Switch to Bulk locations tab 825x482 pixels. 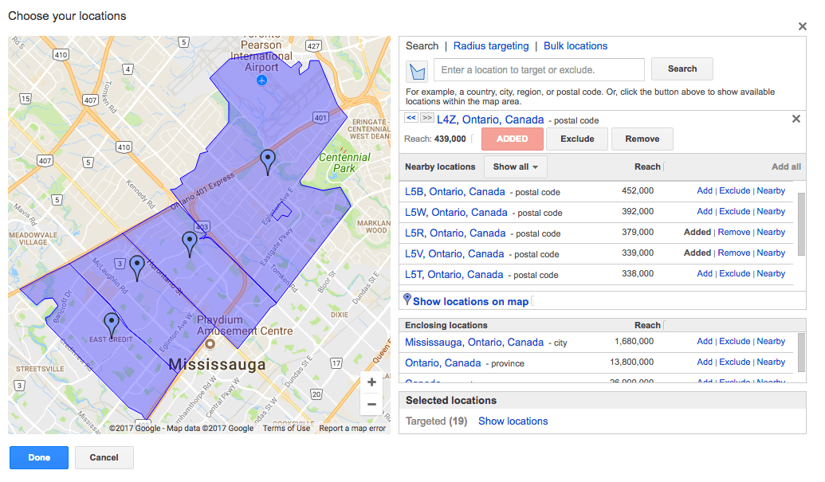click(x=575, y=45)
